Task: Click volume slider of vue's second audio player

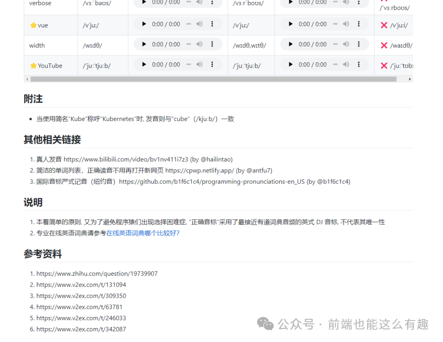Action: [x=336, y=24]
